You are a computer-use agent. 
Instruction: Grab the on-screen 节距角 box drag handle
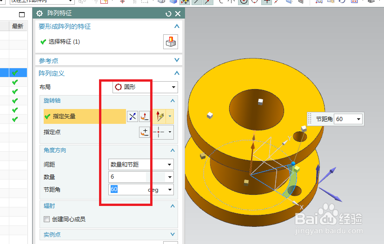coord(310,119)
